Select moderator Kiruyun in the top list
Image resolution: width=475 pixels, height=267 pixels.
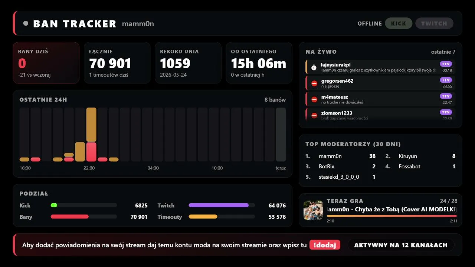tap(408, 156)
